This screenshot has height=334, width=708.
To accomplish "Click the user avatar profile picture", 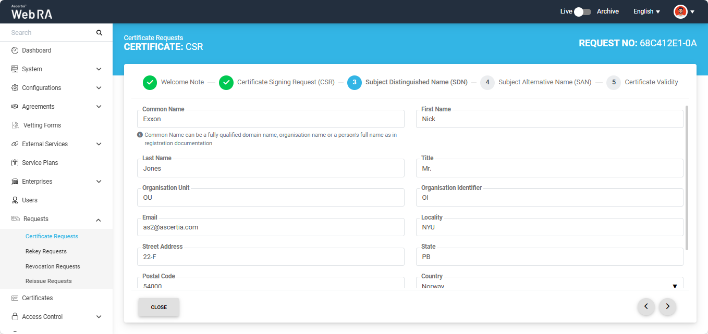I will click(x=680, y=11).
